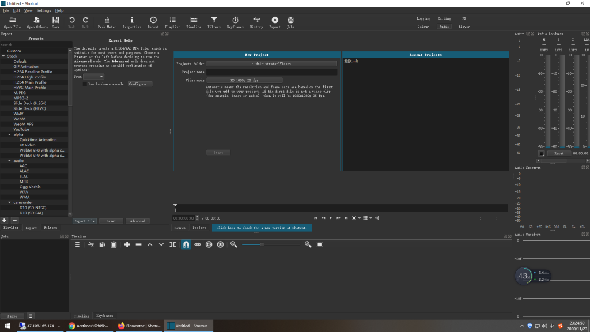Click the Split at Playhead icon
Screen dimensions: 590x332
173,244
